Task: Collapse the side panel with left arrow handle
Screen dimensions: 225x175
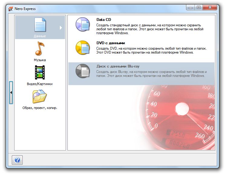Action: point(11,93)
